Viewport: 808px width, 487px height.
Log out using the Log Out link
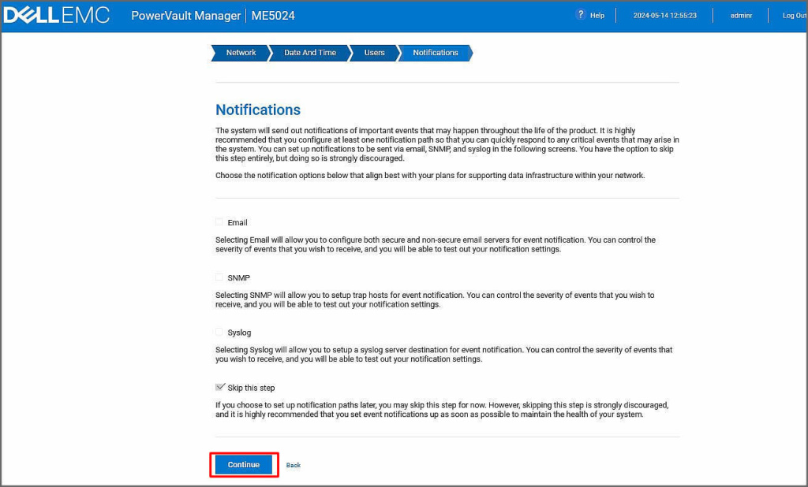pos(793,16)
